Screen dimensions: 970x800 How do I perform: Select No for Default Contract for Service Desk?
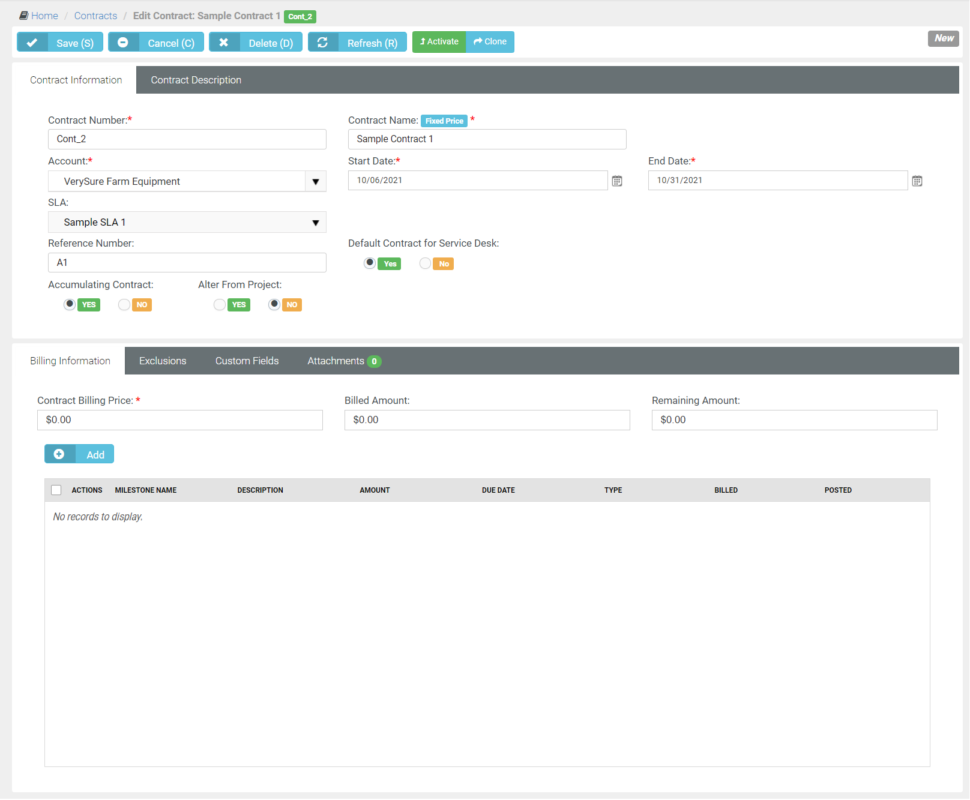[425, 263]
